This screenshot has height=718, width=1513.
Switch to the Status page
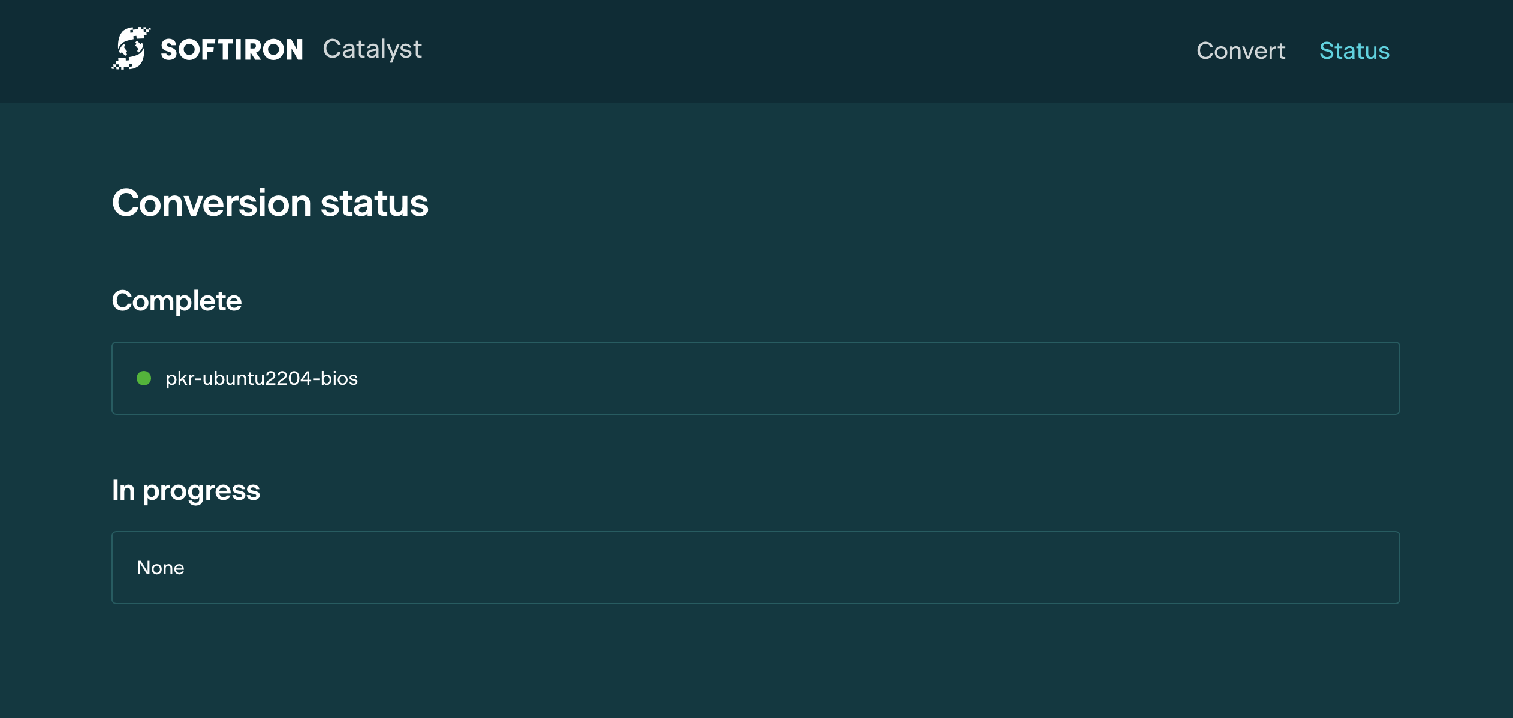coord(1354,51)
